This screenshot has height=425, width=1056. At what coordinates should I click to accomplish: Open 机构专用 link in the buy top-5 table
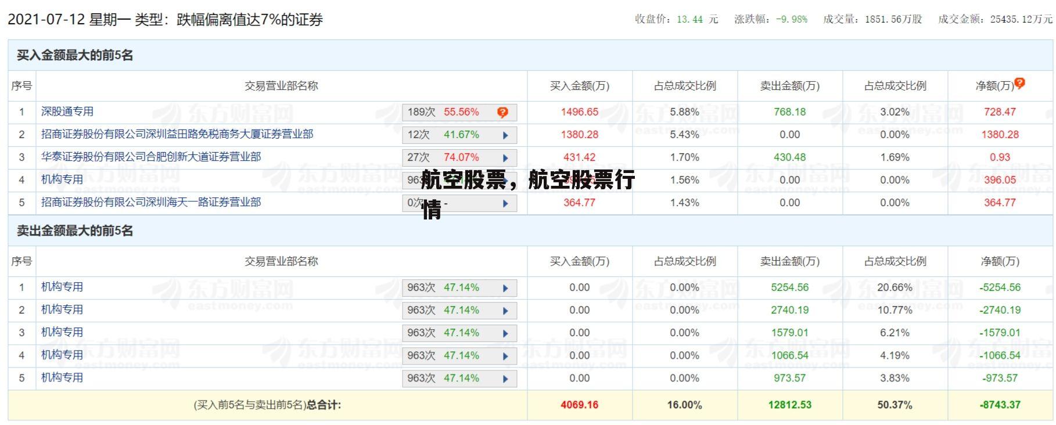[62, 179]
